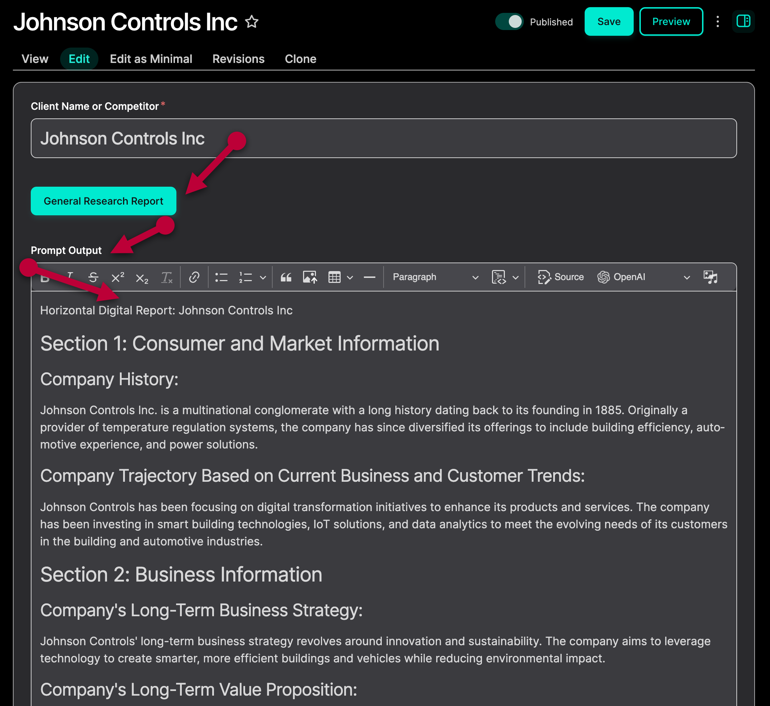Click the Save button
Image resolution: width=770 pixels, height=706 pixels.
pos(609,22)
